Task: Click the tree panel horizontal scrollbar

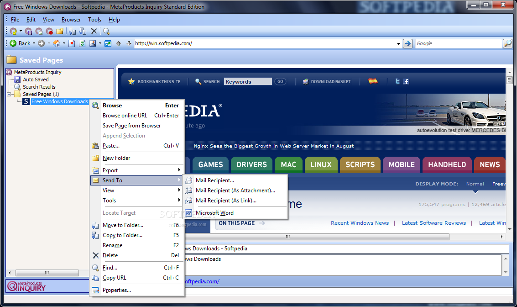Action: (x=47, y=273)
